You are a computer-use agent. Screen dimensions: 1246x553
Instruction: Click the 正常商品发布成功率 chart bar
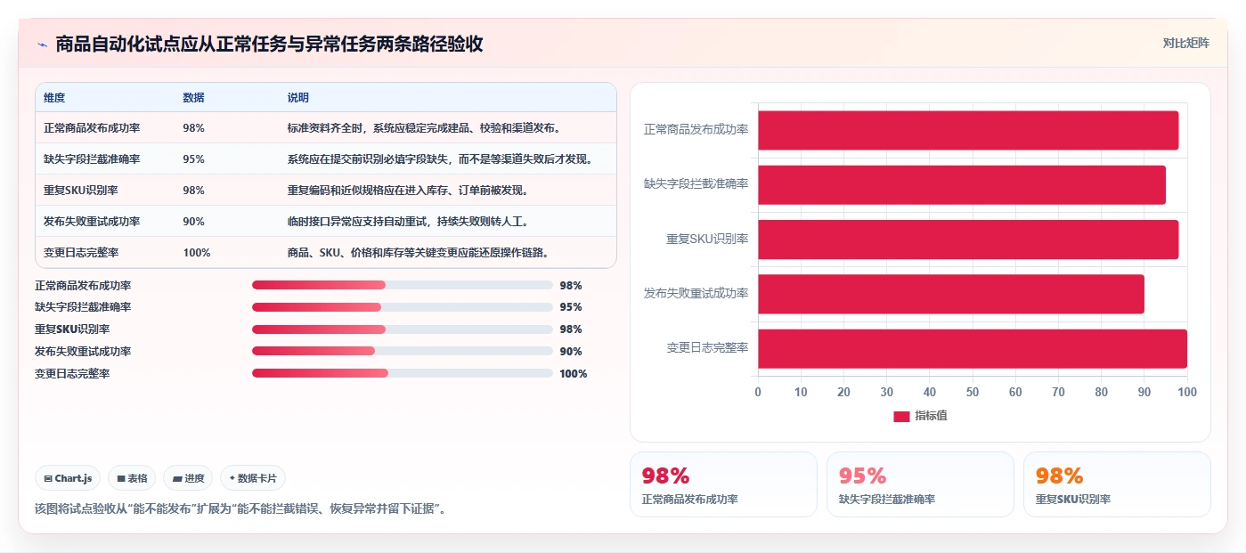968,130
